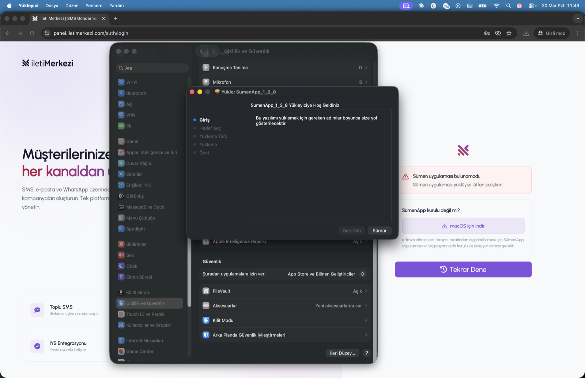Expand the Kilit Modu row chevron
Image resolution: width=585 pixels, height=378 pixels.
366,320
